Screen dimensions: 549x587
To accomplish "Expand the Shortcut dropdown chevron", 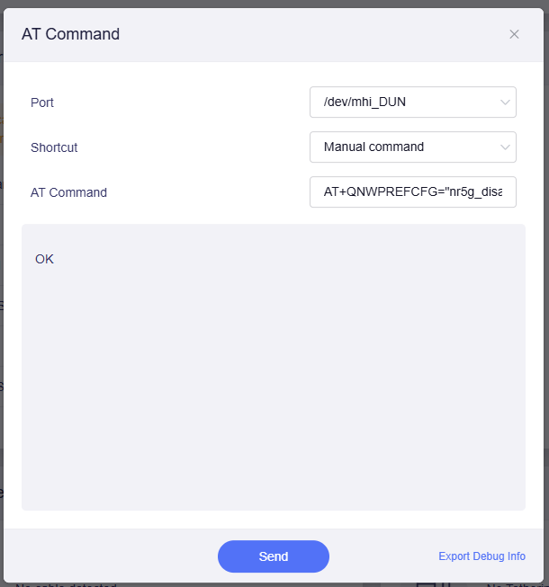I will (505, 147).
